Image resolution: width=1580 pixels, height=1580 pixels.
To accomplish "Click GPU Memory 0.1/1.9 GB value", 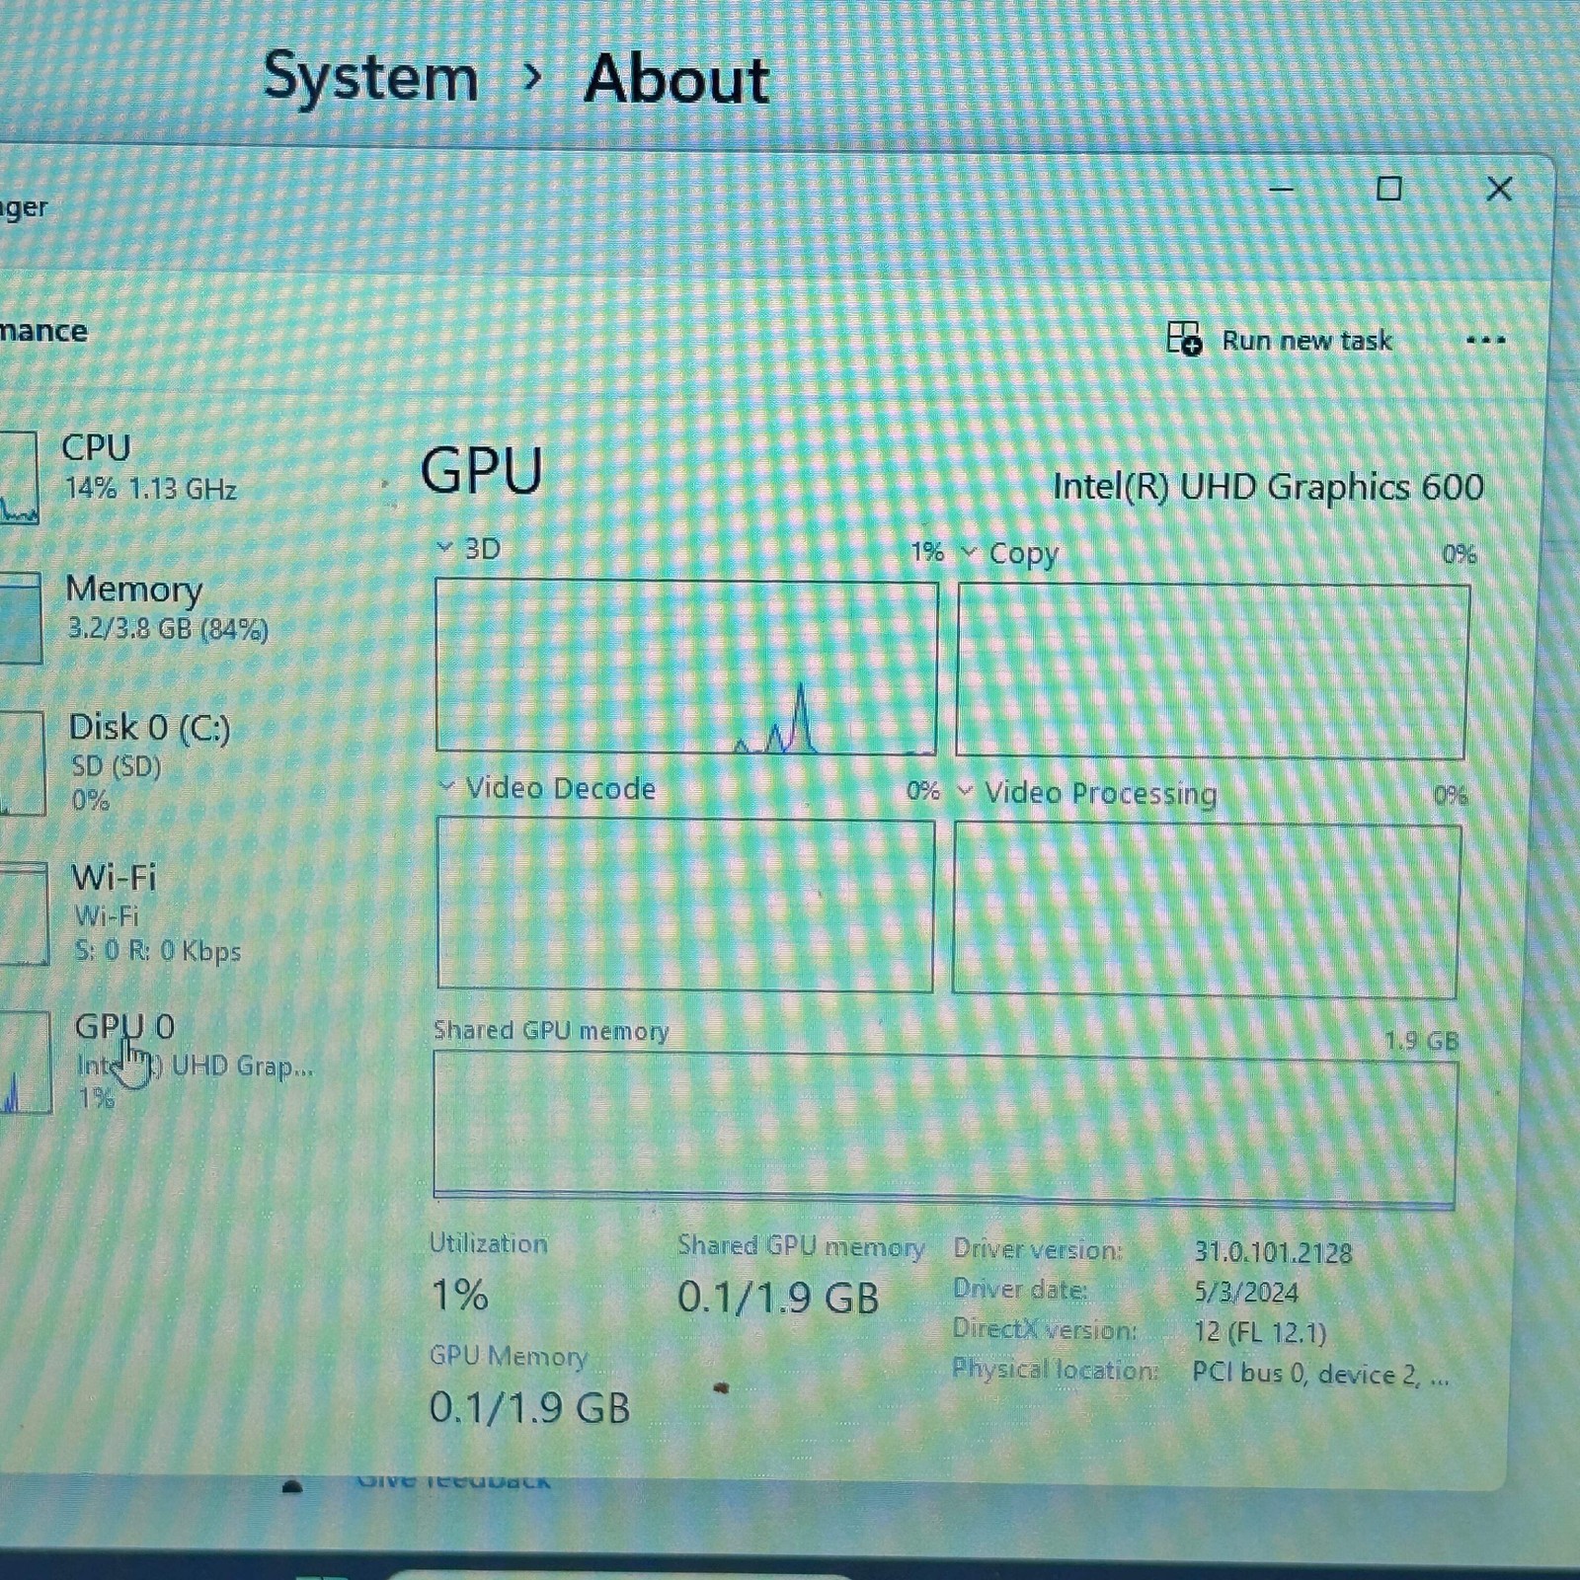I will point(529,1407).
